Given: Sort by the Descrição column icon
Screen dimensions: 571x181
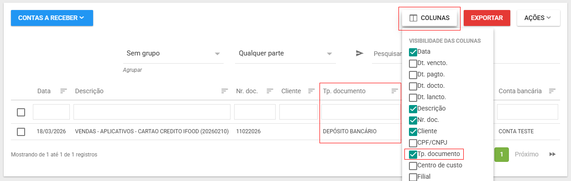Looking at the screenshot, I should coord(225,91).
